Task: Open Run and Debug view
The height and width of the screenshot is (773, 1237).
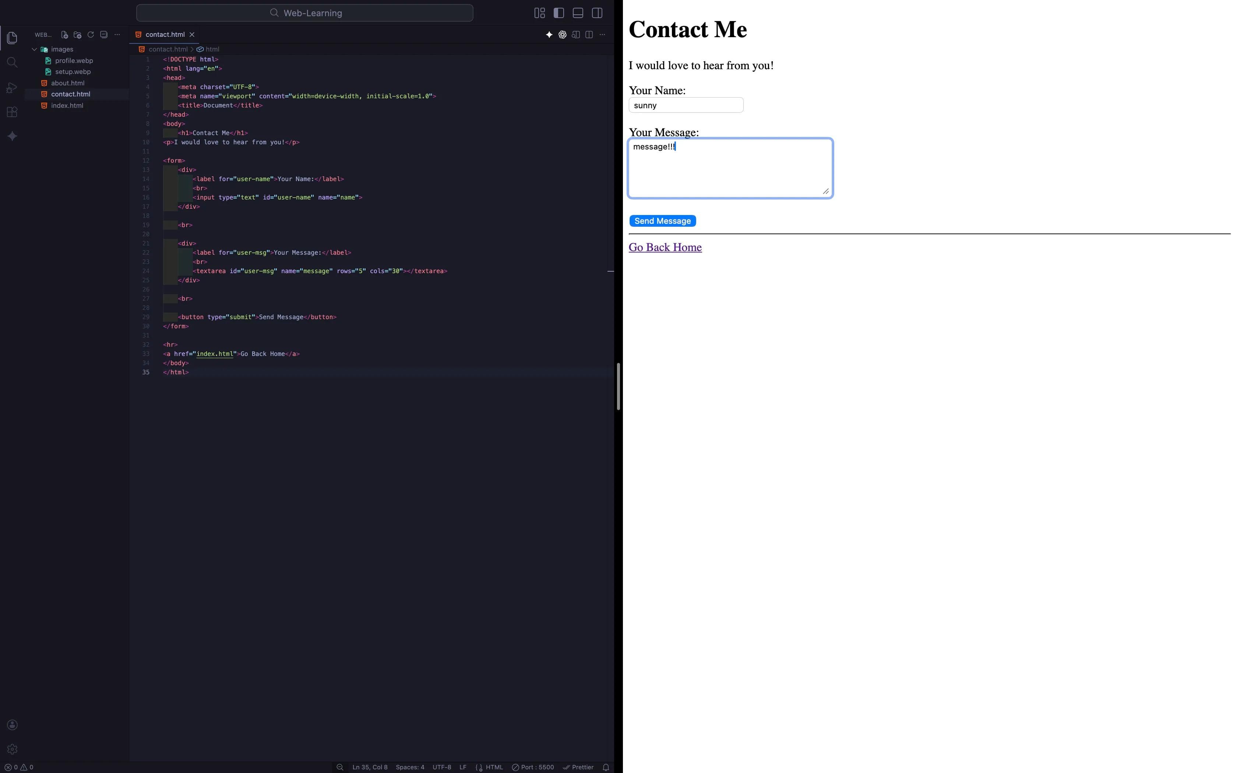Action: [12, 88]
